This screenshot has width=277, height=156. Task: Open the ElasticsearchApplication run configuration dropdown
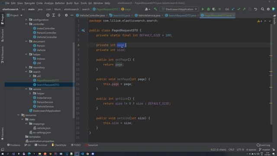[x=179, y=9]
